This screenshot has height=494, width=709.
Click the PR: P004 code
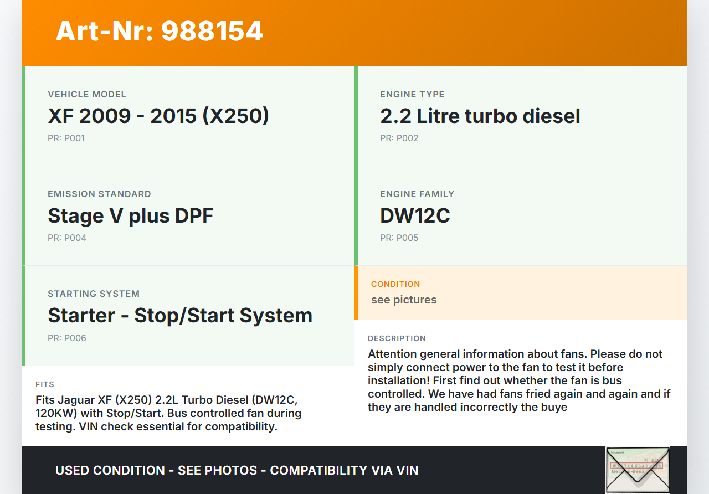coord(67,238)
